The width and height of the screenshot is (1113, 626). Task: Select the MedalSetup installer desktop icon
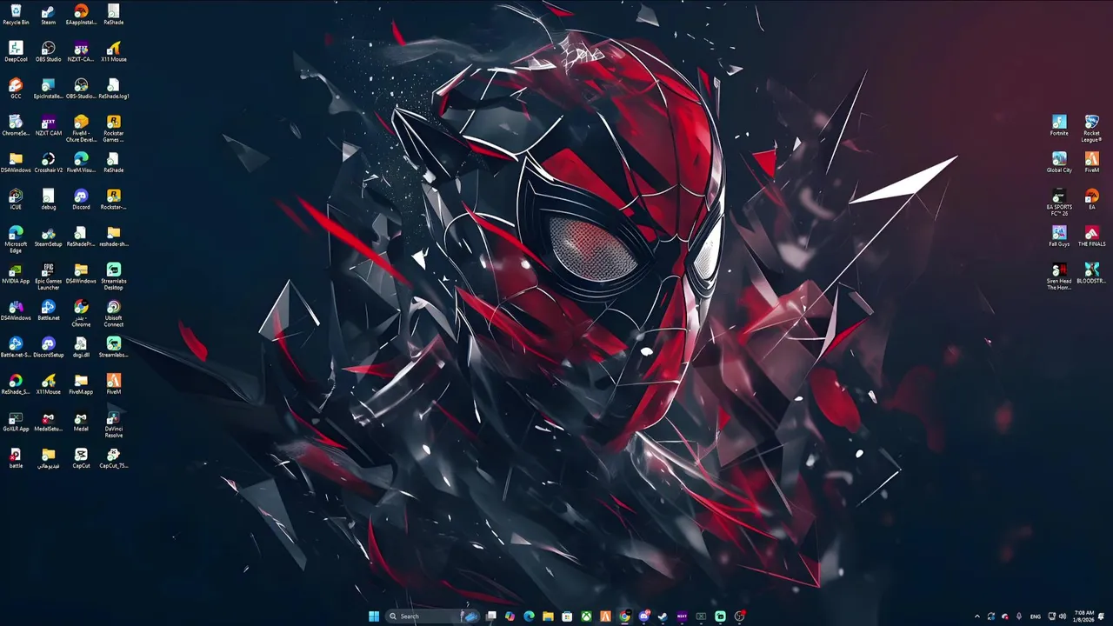[48, 421]
